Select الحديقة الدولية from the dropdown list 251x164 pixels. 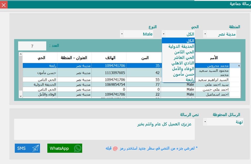[x=178, y=46]
